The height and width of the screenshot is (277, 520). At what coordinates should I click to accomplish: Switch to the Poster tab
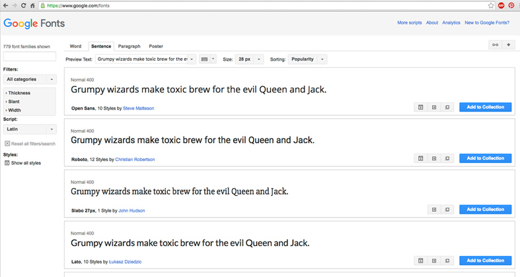tap(156, 46)
